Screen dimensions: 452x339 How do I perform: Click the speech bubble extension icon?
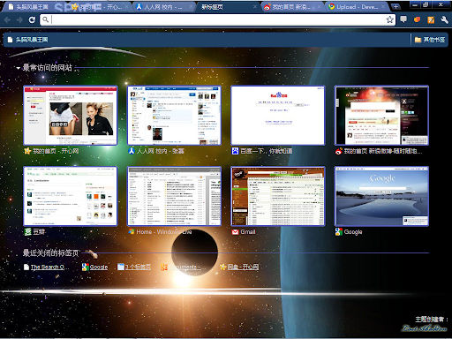tap(403, 19)
